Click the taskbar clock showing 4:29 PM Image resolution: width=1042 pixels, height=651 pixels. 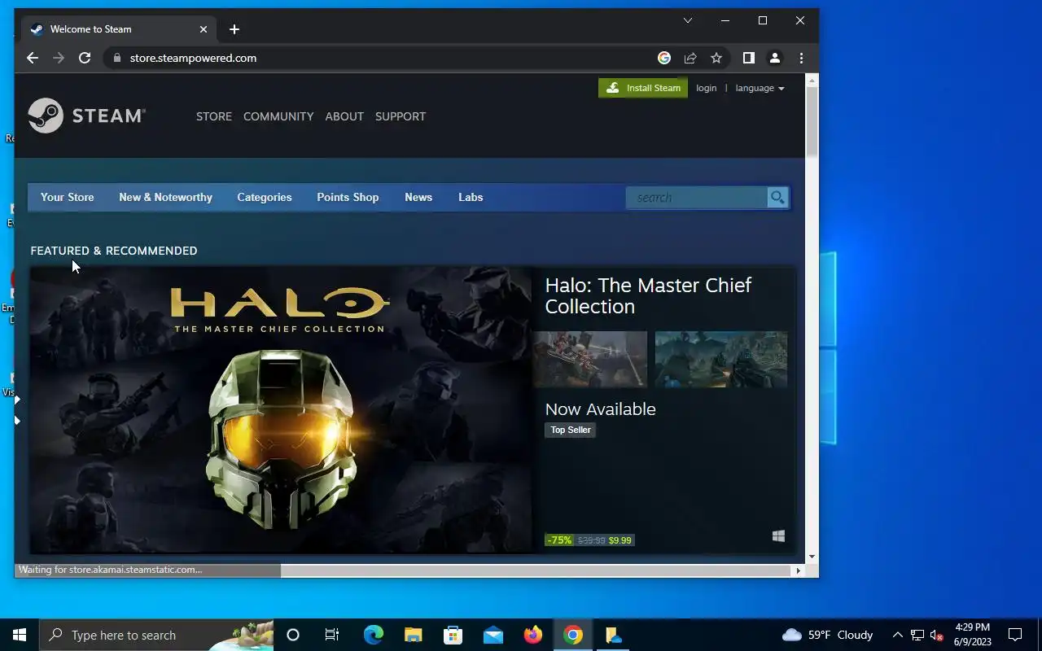[972, 635]
